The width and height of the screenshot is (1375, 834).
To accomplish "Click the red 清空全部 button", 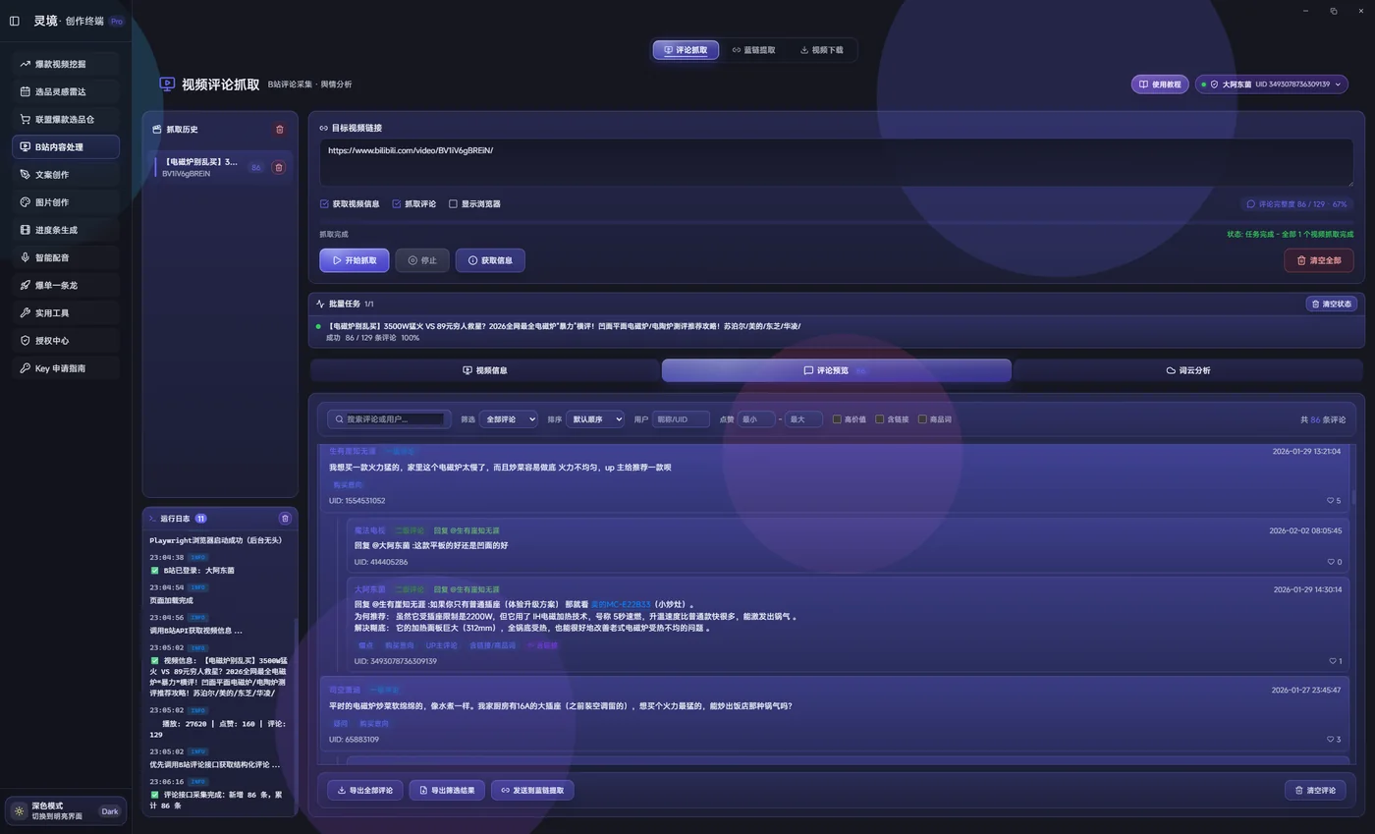I will tap(1318, 260).
